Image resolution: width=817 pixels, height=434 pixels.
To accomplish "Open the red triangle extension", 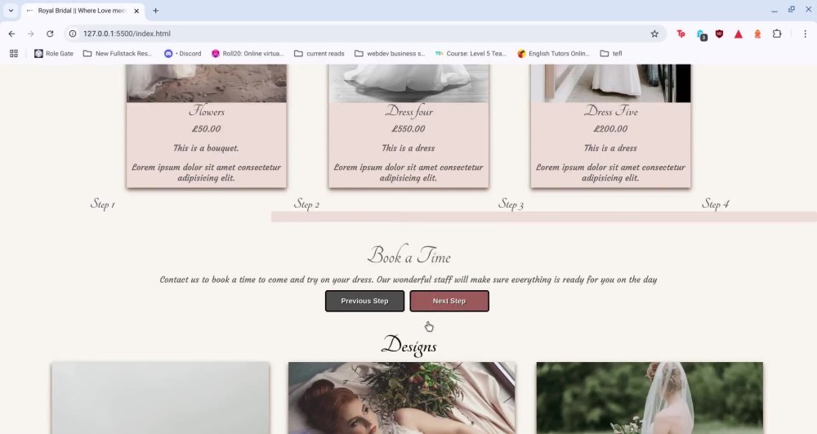I will click(x=739, y=34).
